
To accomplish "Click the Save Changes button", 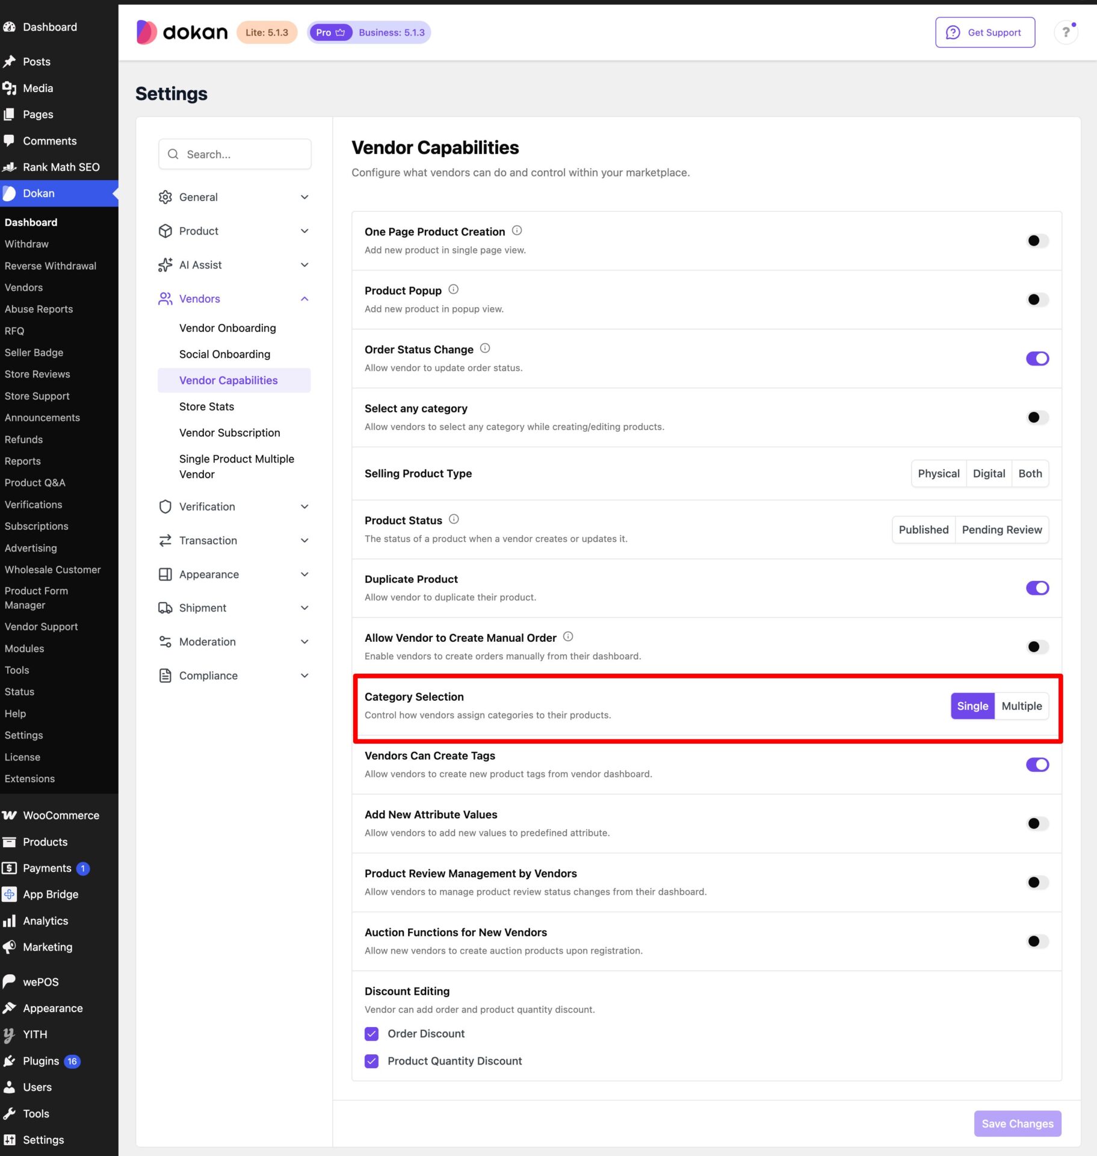I will (x=1017, y=1123).
